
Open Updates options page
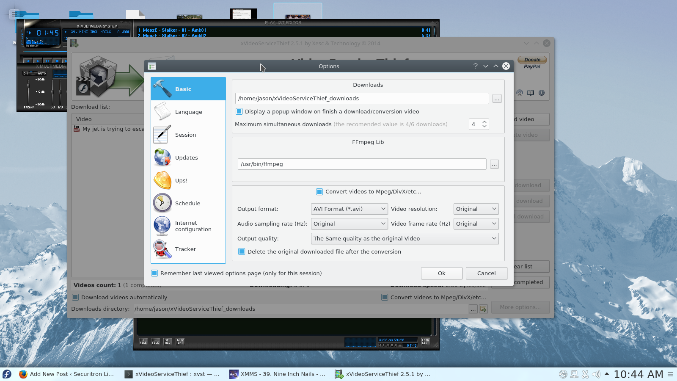[188, 157]
